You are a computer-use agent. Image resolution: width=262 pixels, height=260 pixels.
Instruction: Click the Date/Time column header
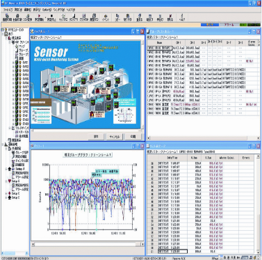(172, 158)
